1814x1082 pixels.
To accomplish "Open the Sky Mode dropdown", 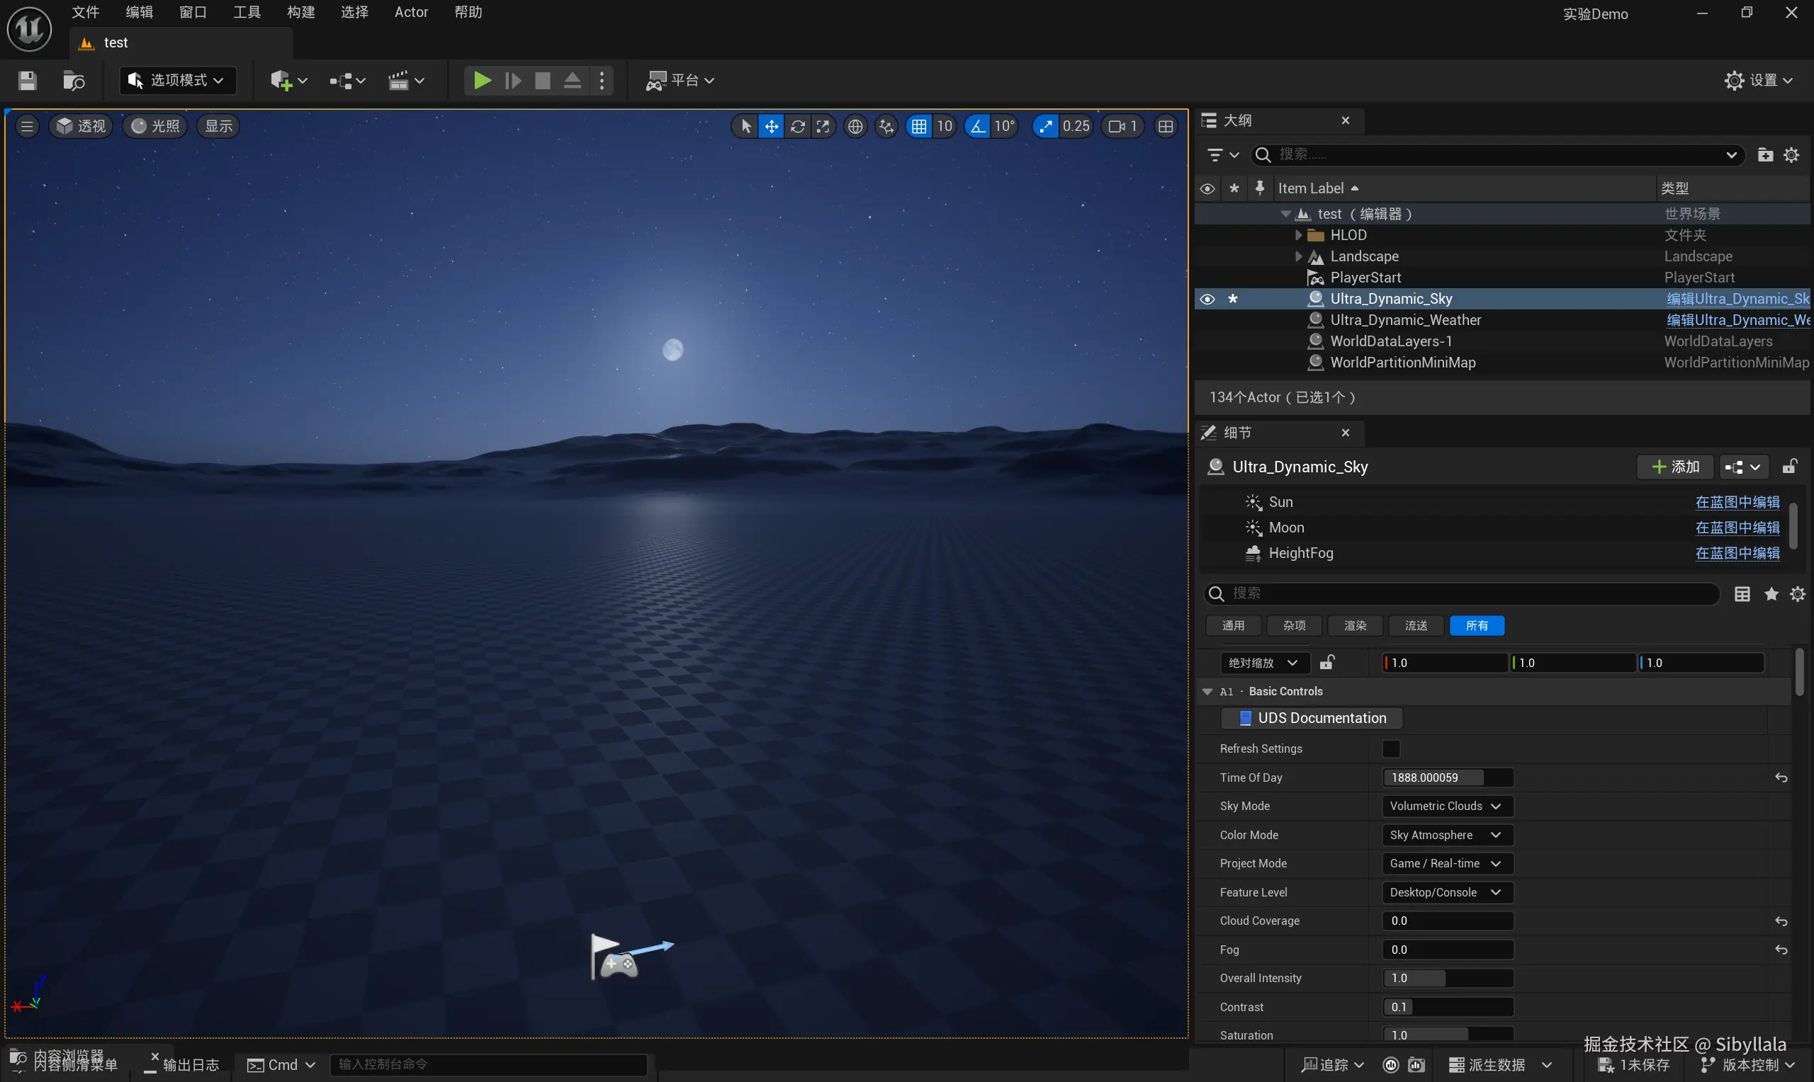I will point(1446,806).
